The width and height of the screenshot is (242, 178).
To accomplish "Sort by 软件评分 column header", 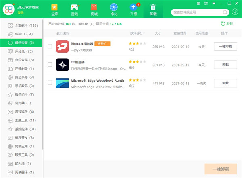I will (136, 33).
